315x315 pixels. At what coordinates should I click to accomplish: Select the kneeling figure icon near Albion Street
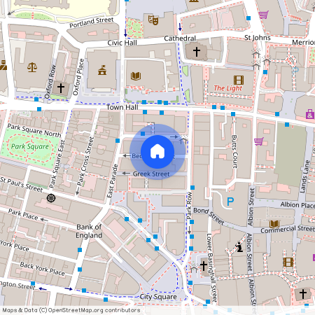(239, 247)
